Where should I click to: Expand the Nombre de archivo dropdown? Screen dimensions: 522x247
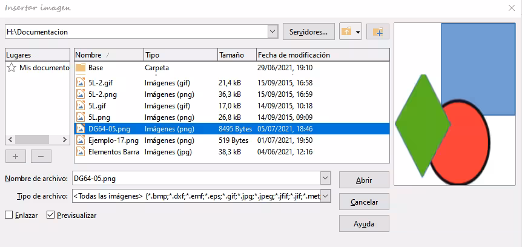click(x=326, y=179)
